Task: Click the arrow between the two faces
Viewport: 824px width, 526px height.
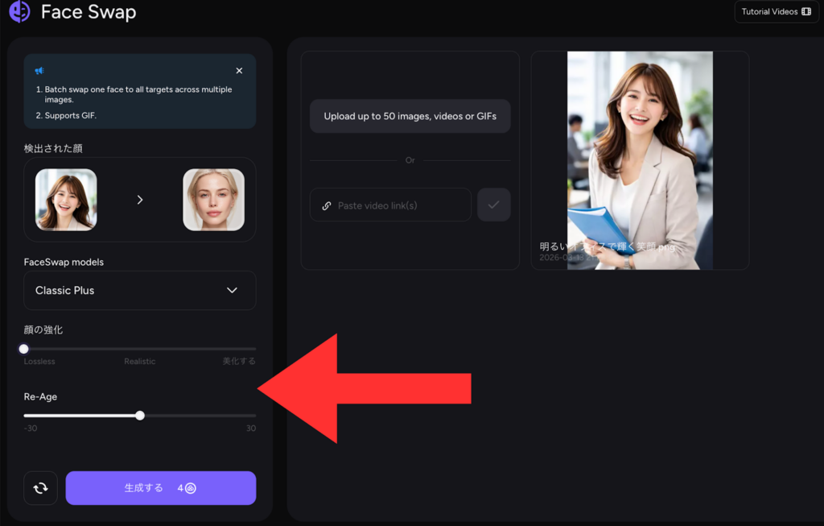Action: (x=140, y=200)
